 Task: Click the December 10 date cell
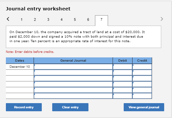[x=20, y=67]
